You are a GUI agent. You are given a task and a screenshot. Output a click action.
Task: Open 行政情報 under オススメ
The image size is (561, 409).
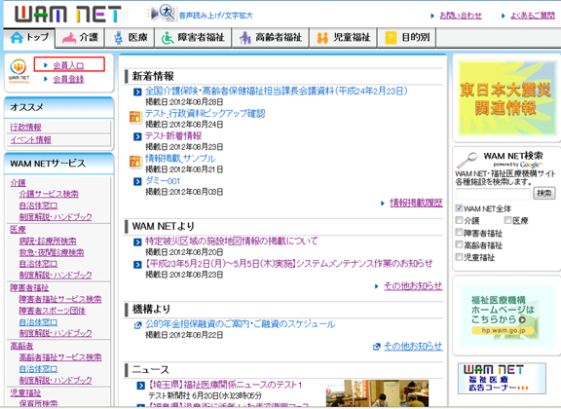pos(25,127)
